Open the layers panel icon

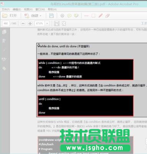4,68
